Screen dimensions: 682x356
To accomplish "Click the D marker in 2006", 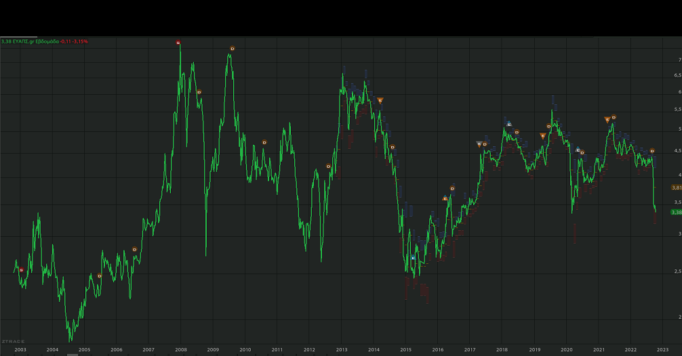I will (x=134, y=249).
